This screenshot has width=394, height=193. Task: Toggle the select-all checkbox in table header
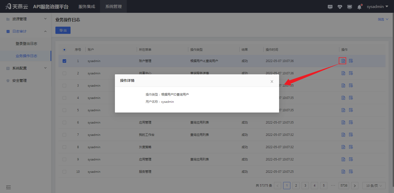point(64,49)
